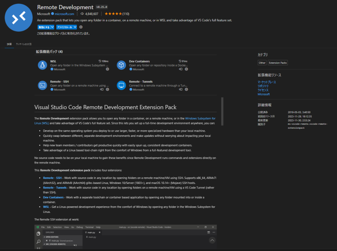The height and width of the screenshot is (251, 337).
Task: Open the gear on the Dev Containers card
Action: 186,69
